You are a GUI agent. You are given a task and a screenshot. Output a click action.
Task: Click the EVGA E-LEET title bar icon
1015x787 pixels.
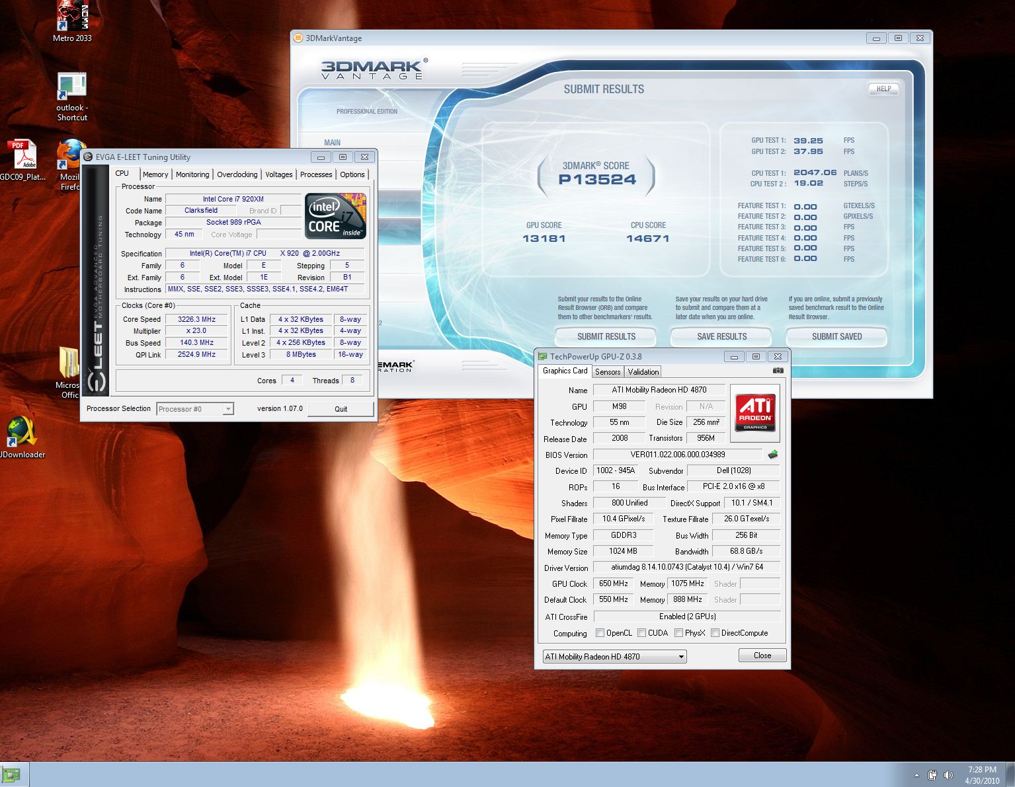click(88, 157)
